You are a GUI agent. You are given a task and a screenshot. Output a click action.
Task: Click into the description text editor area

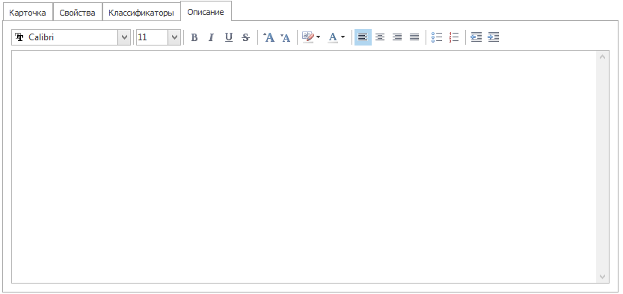(304, 166)
